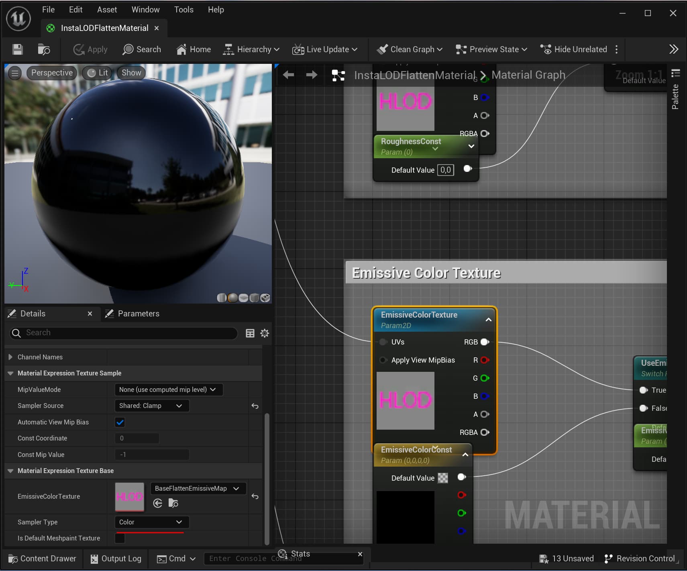Click the Browse to asset icon in toolbar

44,49
